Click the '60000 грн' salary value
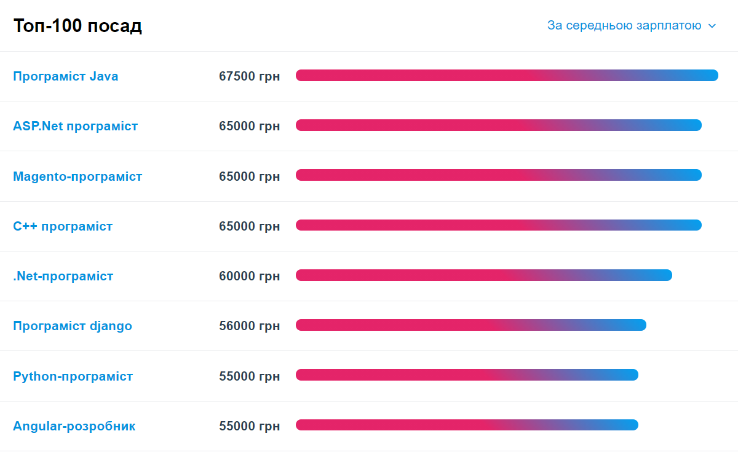The height and width of the screenshot is (455, 738). (x=249, y=276)
